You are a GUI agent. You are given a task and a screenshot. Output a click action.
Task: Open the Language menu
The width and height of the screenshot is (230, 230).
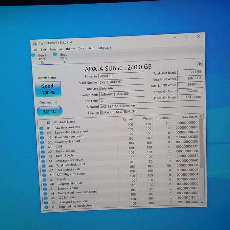click(104, 48)
